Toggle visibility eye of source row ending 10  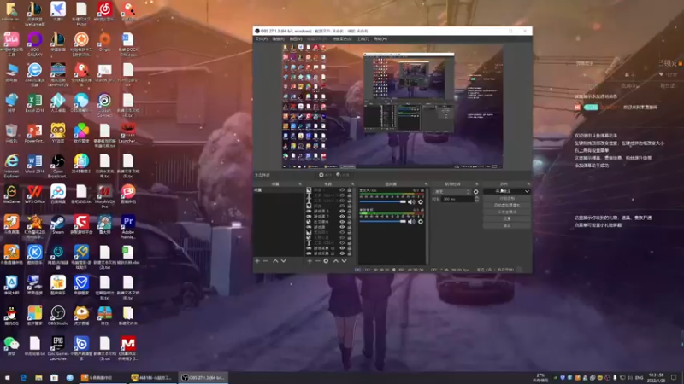pos(342,248)
